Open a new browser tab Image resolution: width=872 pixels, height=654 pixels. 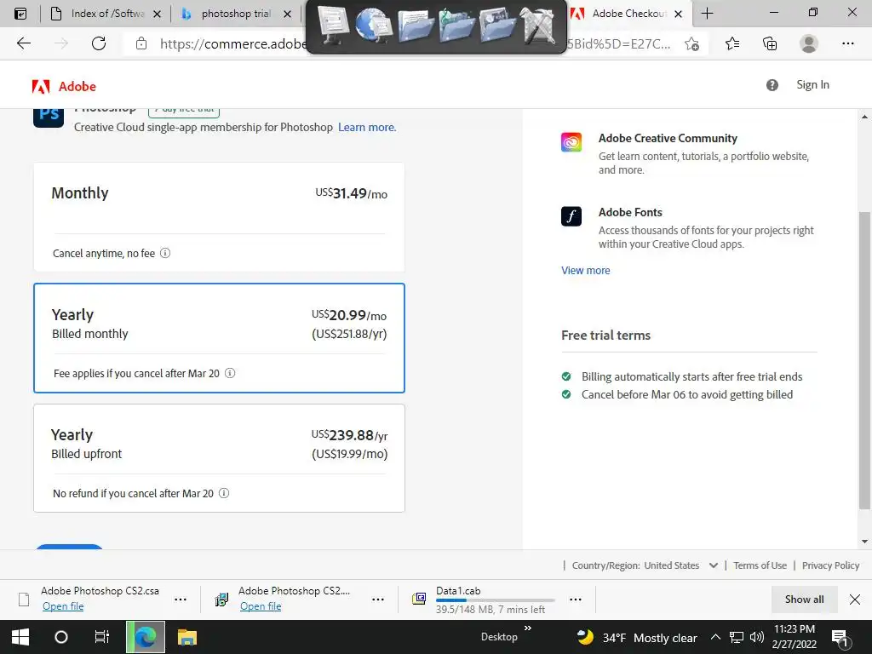pos(708,14)
